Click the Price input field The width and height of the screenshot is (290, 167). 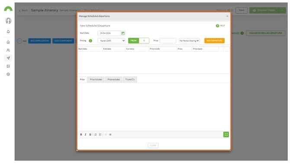(x=168, y=41)
